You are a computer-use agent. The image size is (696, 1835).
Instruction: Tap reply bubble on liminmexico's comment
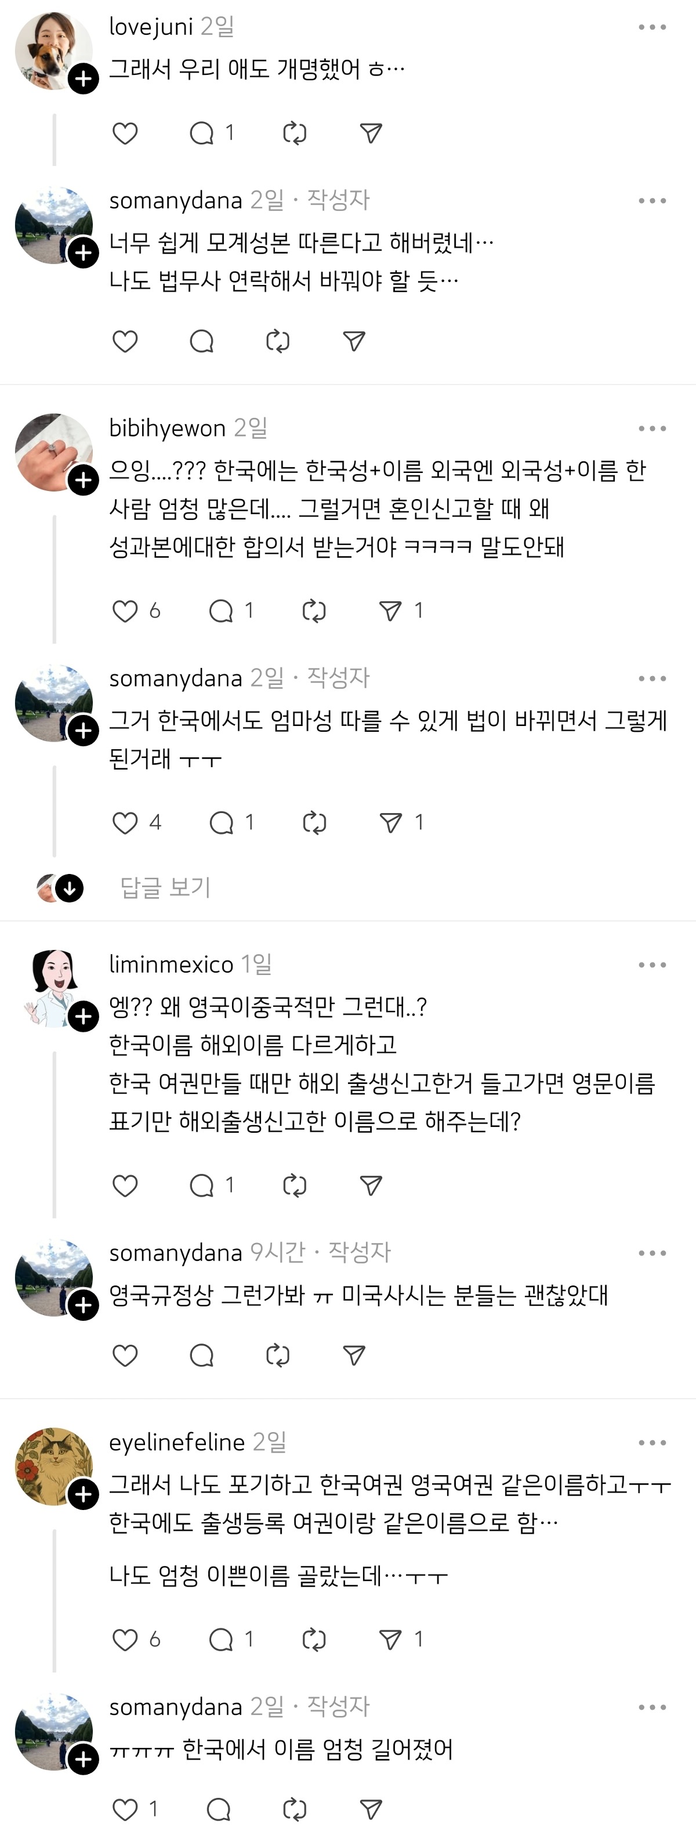tap(202, 1186)
